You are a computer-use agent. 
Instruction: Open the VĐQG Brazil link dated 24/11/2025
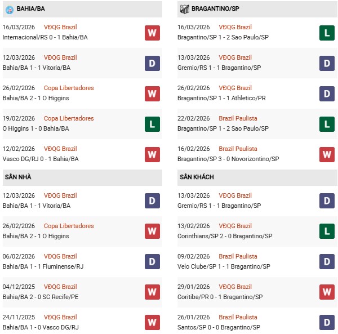coord(60,317)
